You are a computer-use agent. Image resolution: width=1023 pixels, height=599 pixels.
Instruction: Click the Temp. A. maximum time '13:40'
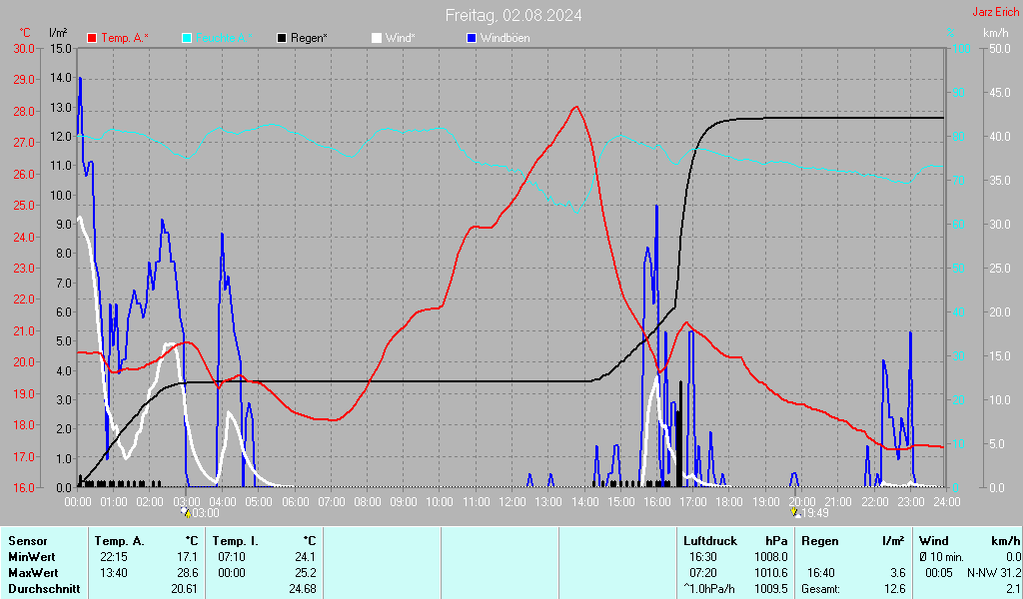click(114, 573)
